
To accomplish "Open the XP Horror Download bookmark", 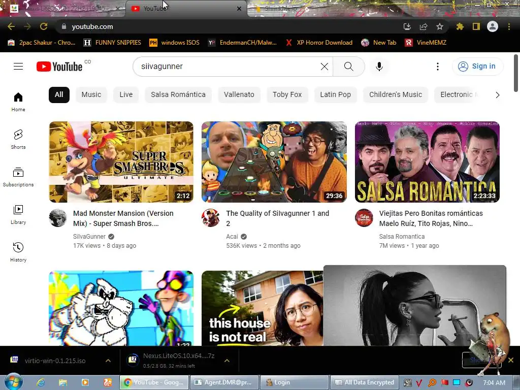I will [319, 43].
